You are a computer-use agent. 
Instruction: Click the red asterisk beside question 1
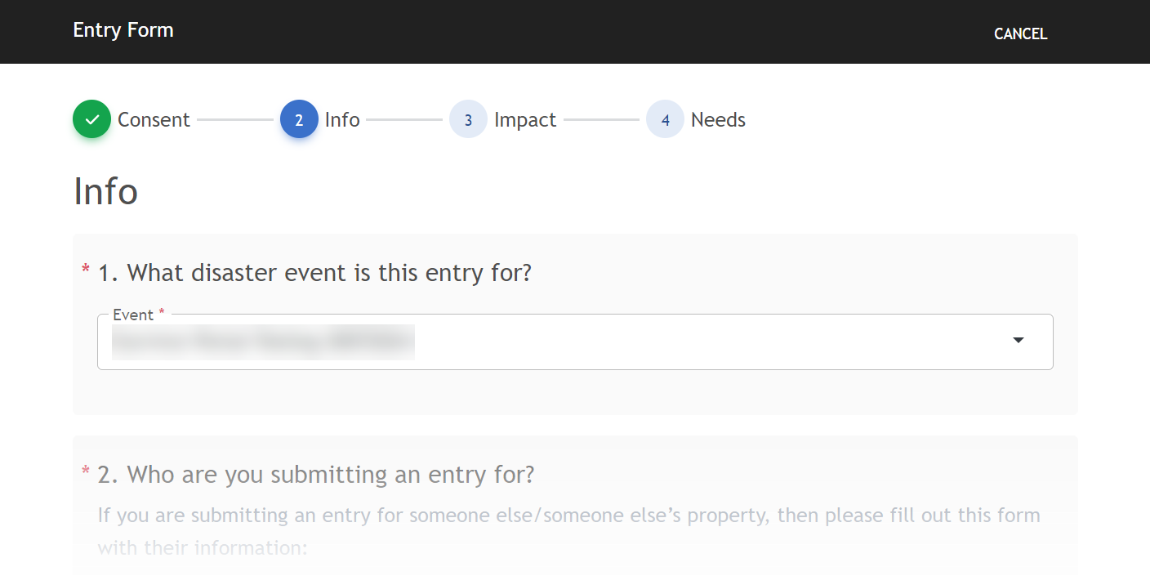(x=86, y=270)
